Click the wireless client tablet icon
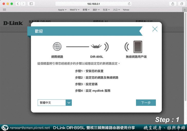Screen dimensions: 187x131 [x=137, y=47]
